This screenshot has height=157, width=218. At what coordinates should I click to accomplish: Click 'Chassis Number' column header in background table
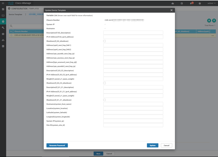tap(21, 31)
